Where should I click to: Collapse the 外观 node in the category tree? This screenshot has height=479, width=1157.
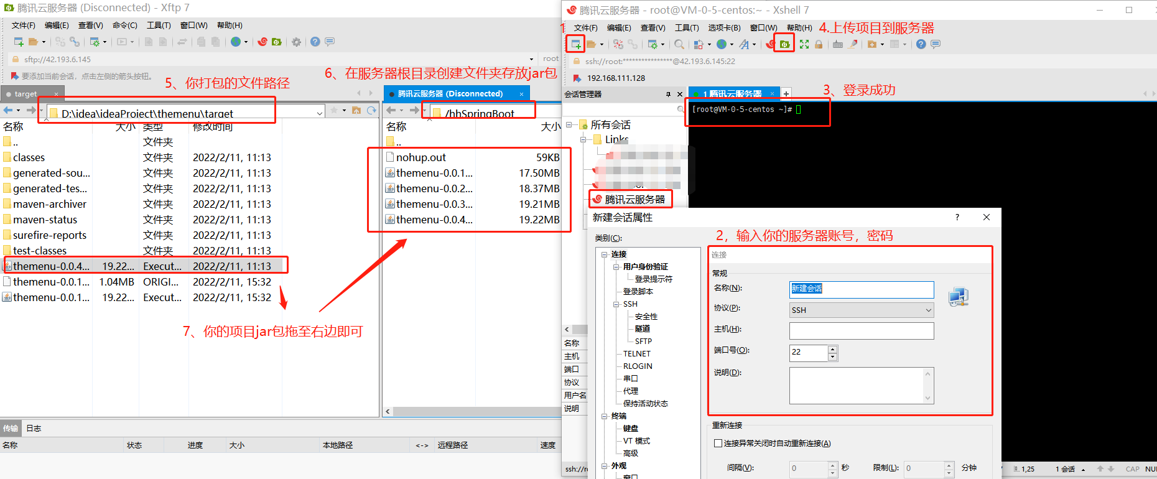click(x=605, y=466)
